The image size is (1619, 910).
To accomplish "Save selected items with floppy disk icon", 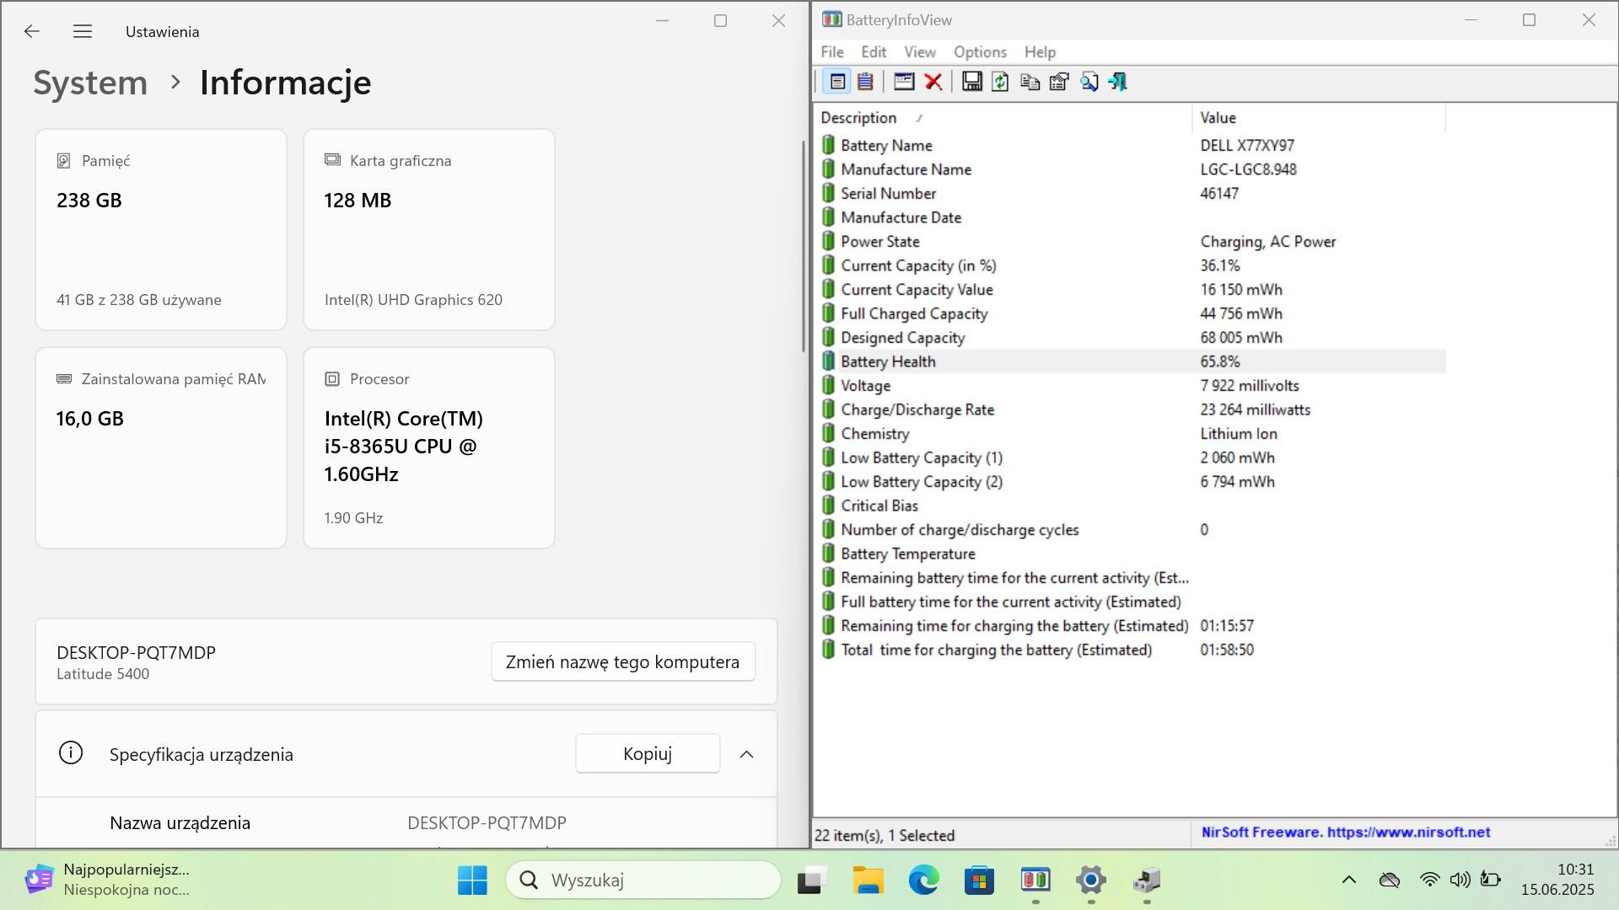I will click(x=972, y=82).
